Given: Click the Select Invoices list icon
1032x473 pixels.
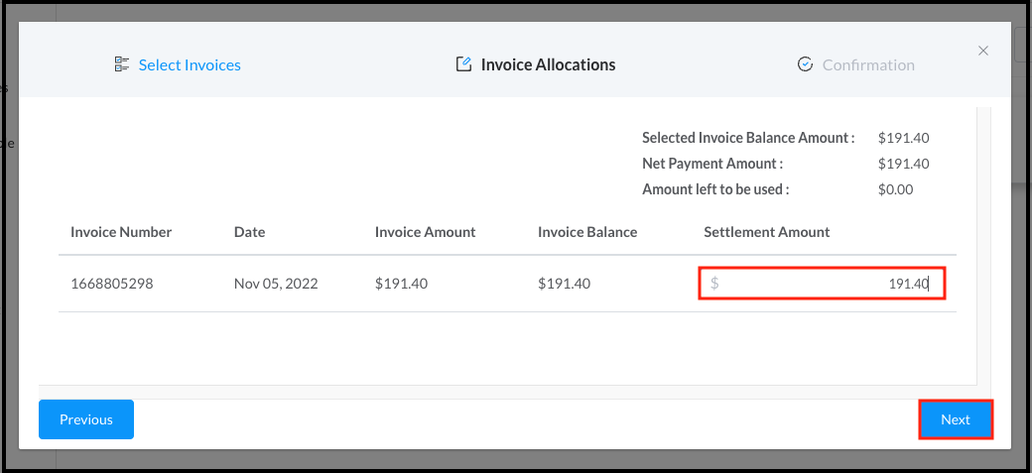Looking at the screenshot, I should tap(122, 64).
